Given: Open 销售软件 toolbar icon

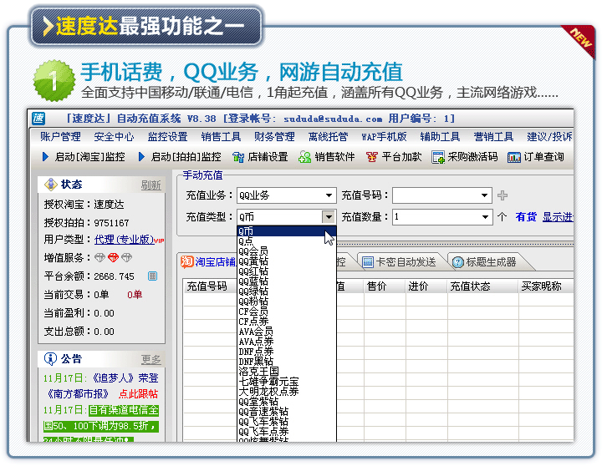Looking at the screenshot, I should point(305,157).
